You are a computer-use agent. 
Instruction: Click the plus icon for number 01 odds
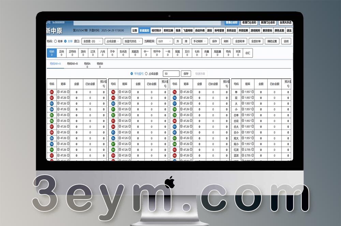(x=58, y=92)
